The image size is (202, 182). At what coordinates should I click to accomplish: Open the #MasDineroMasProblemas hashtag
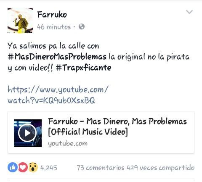point(57,57)
